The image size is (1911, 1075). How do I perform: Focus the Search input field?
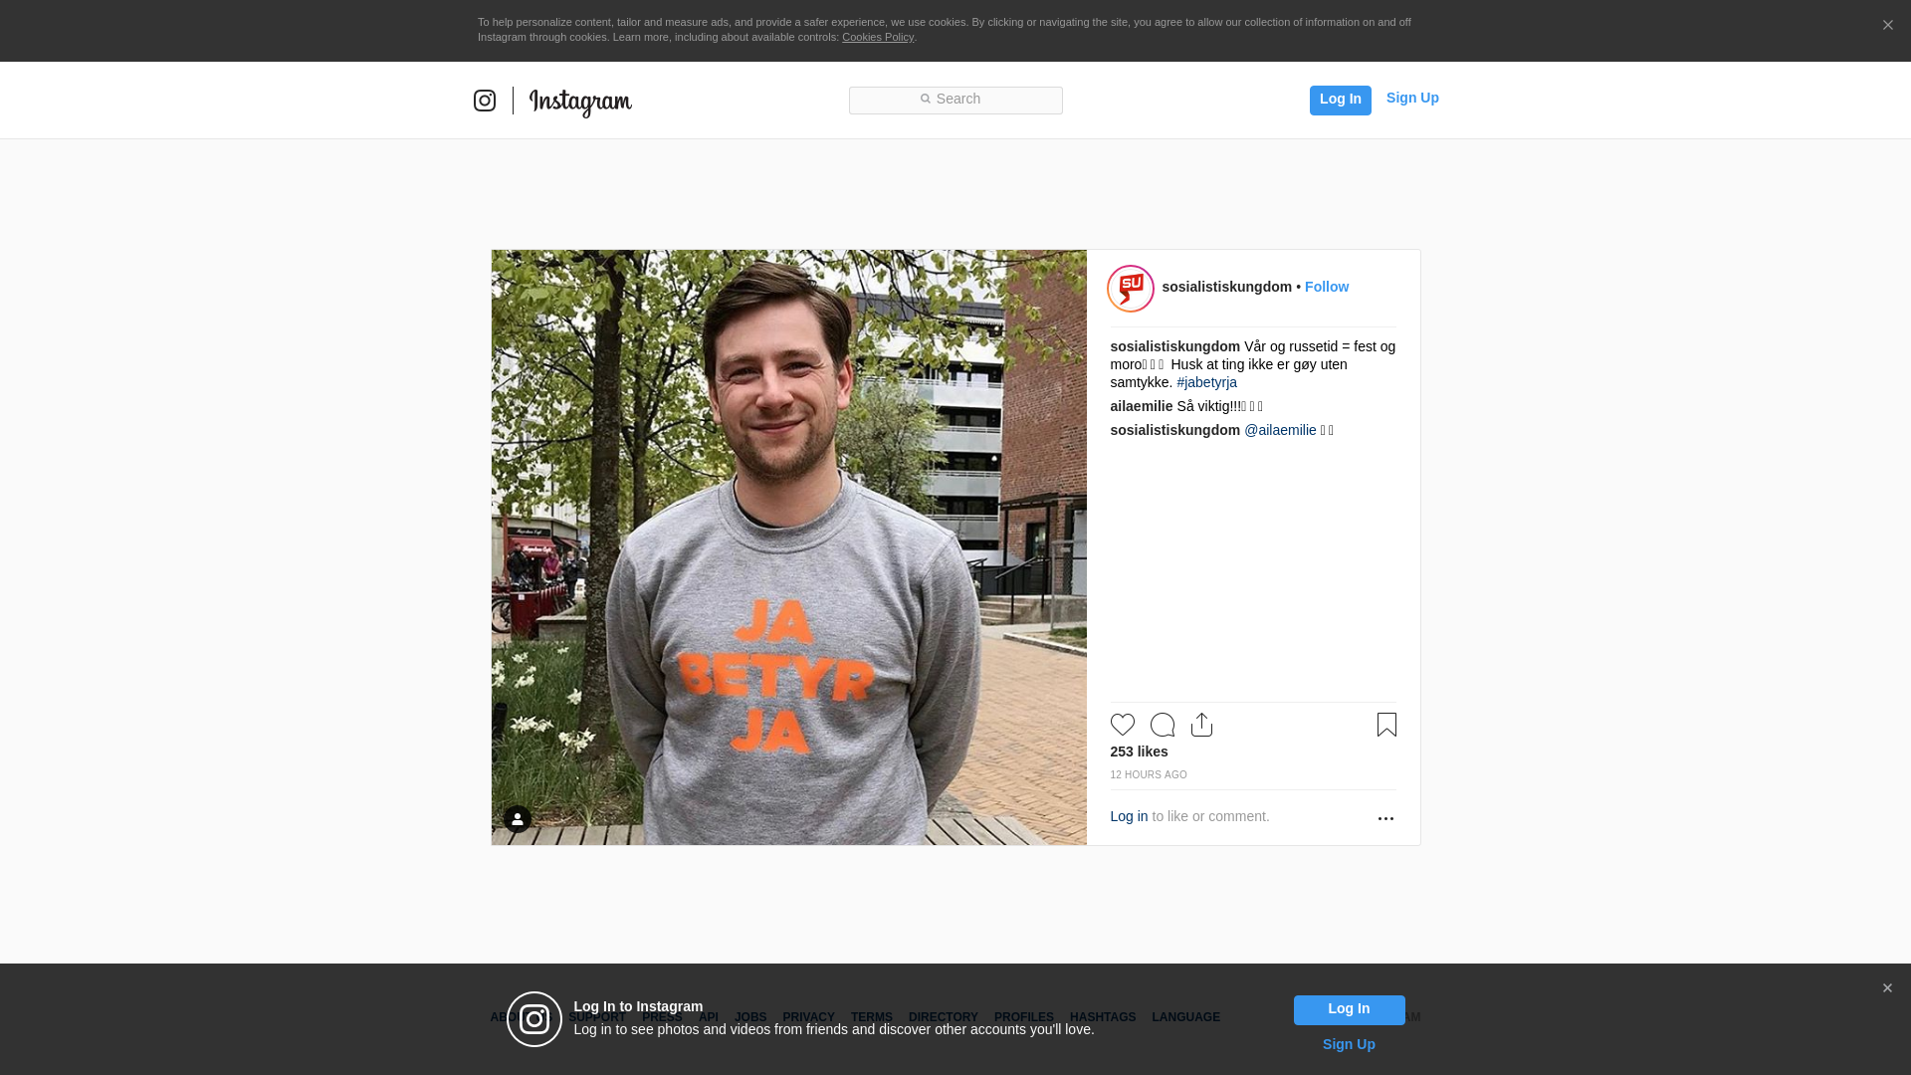click(x=955, y=100)
